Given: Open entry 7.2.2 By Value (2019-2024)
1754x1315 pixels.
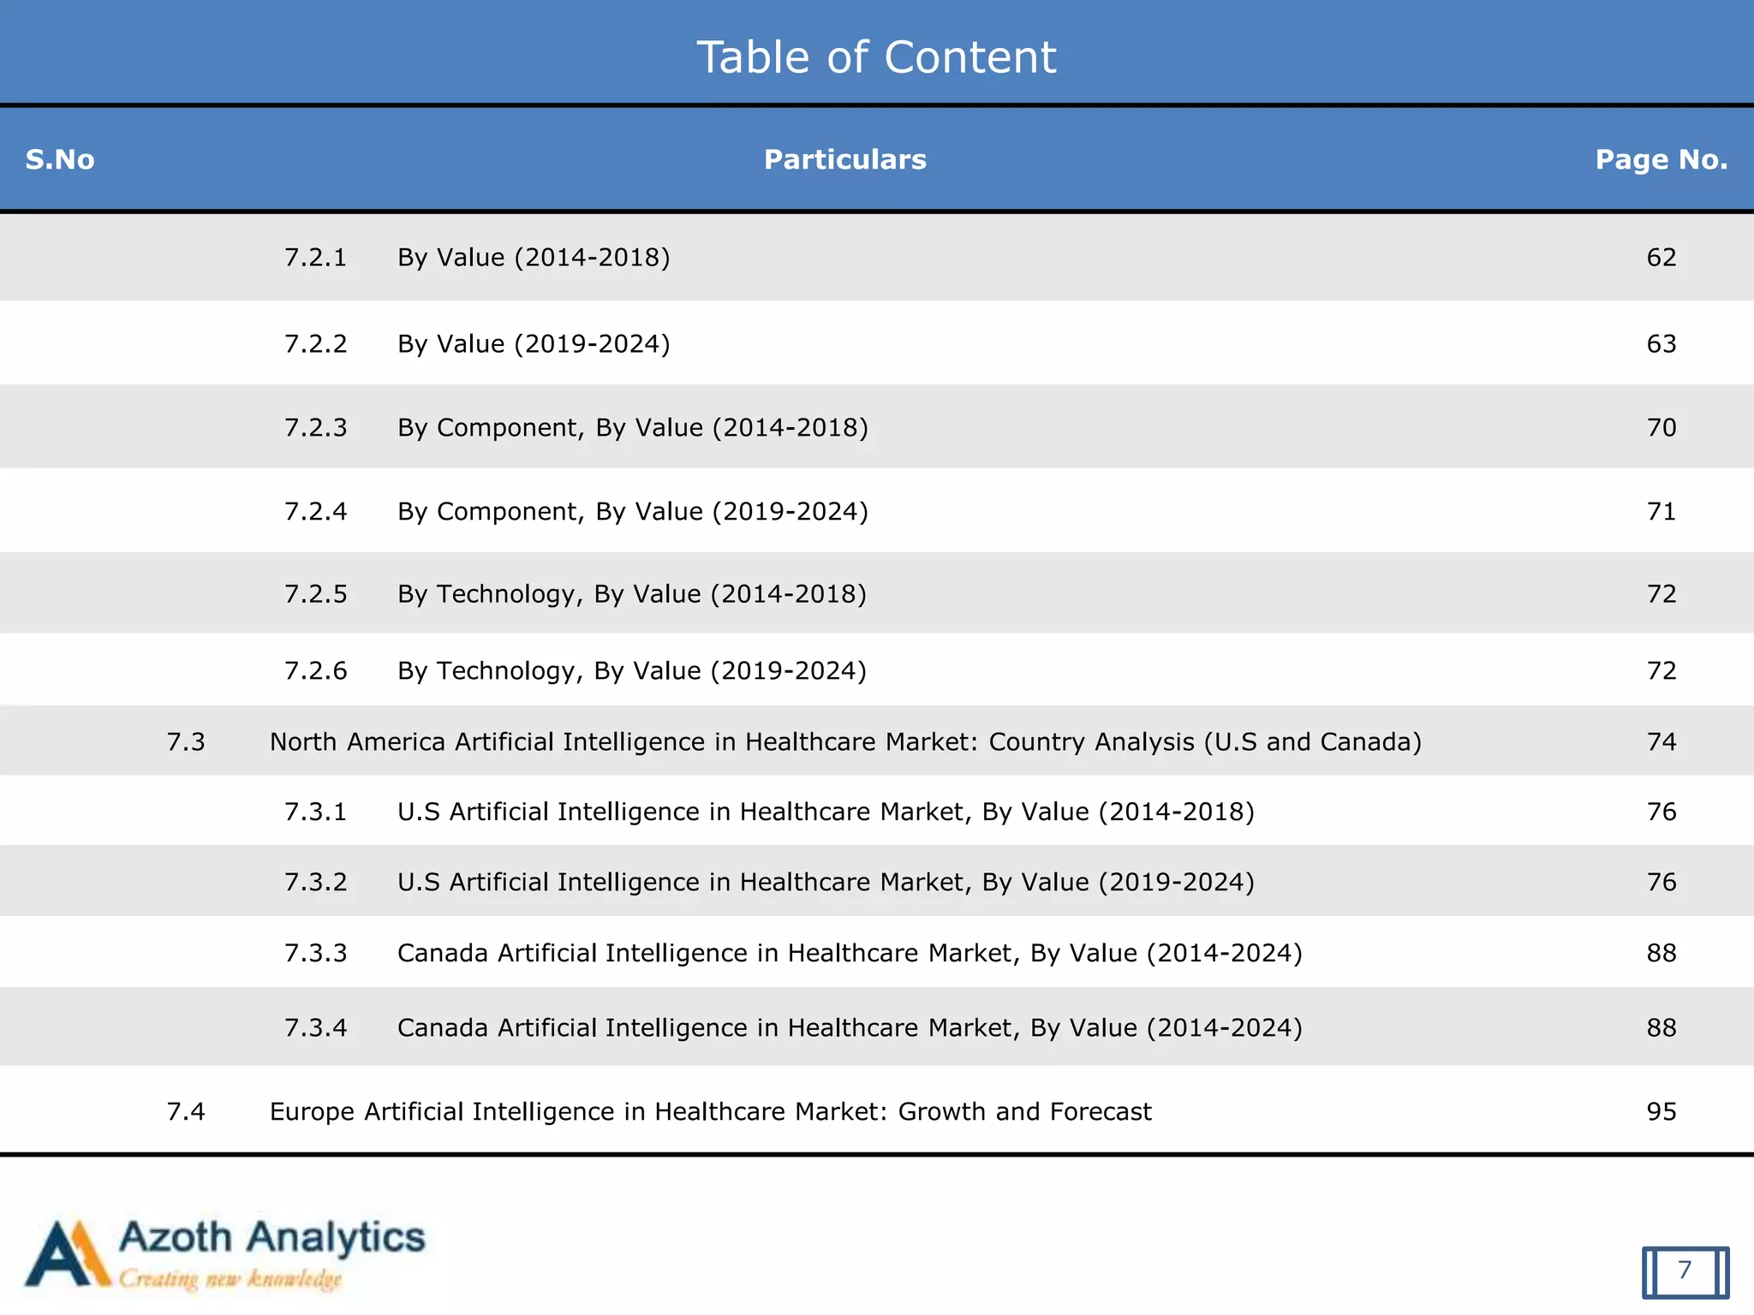Looking at the screenshot, I should (x=533, y=344).
